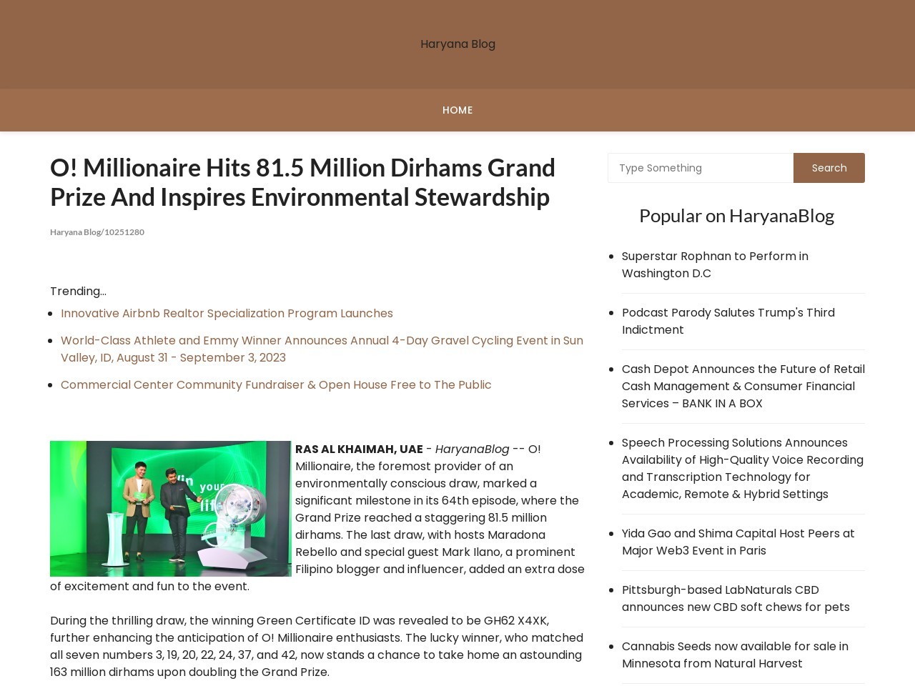Open the HOME menu item
The width and height of the screenshot is (915, 686).
(x=457, y=110)
